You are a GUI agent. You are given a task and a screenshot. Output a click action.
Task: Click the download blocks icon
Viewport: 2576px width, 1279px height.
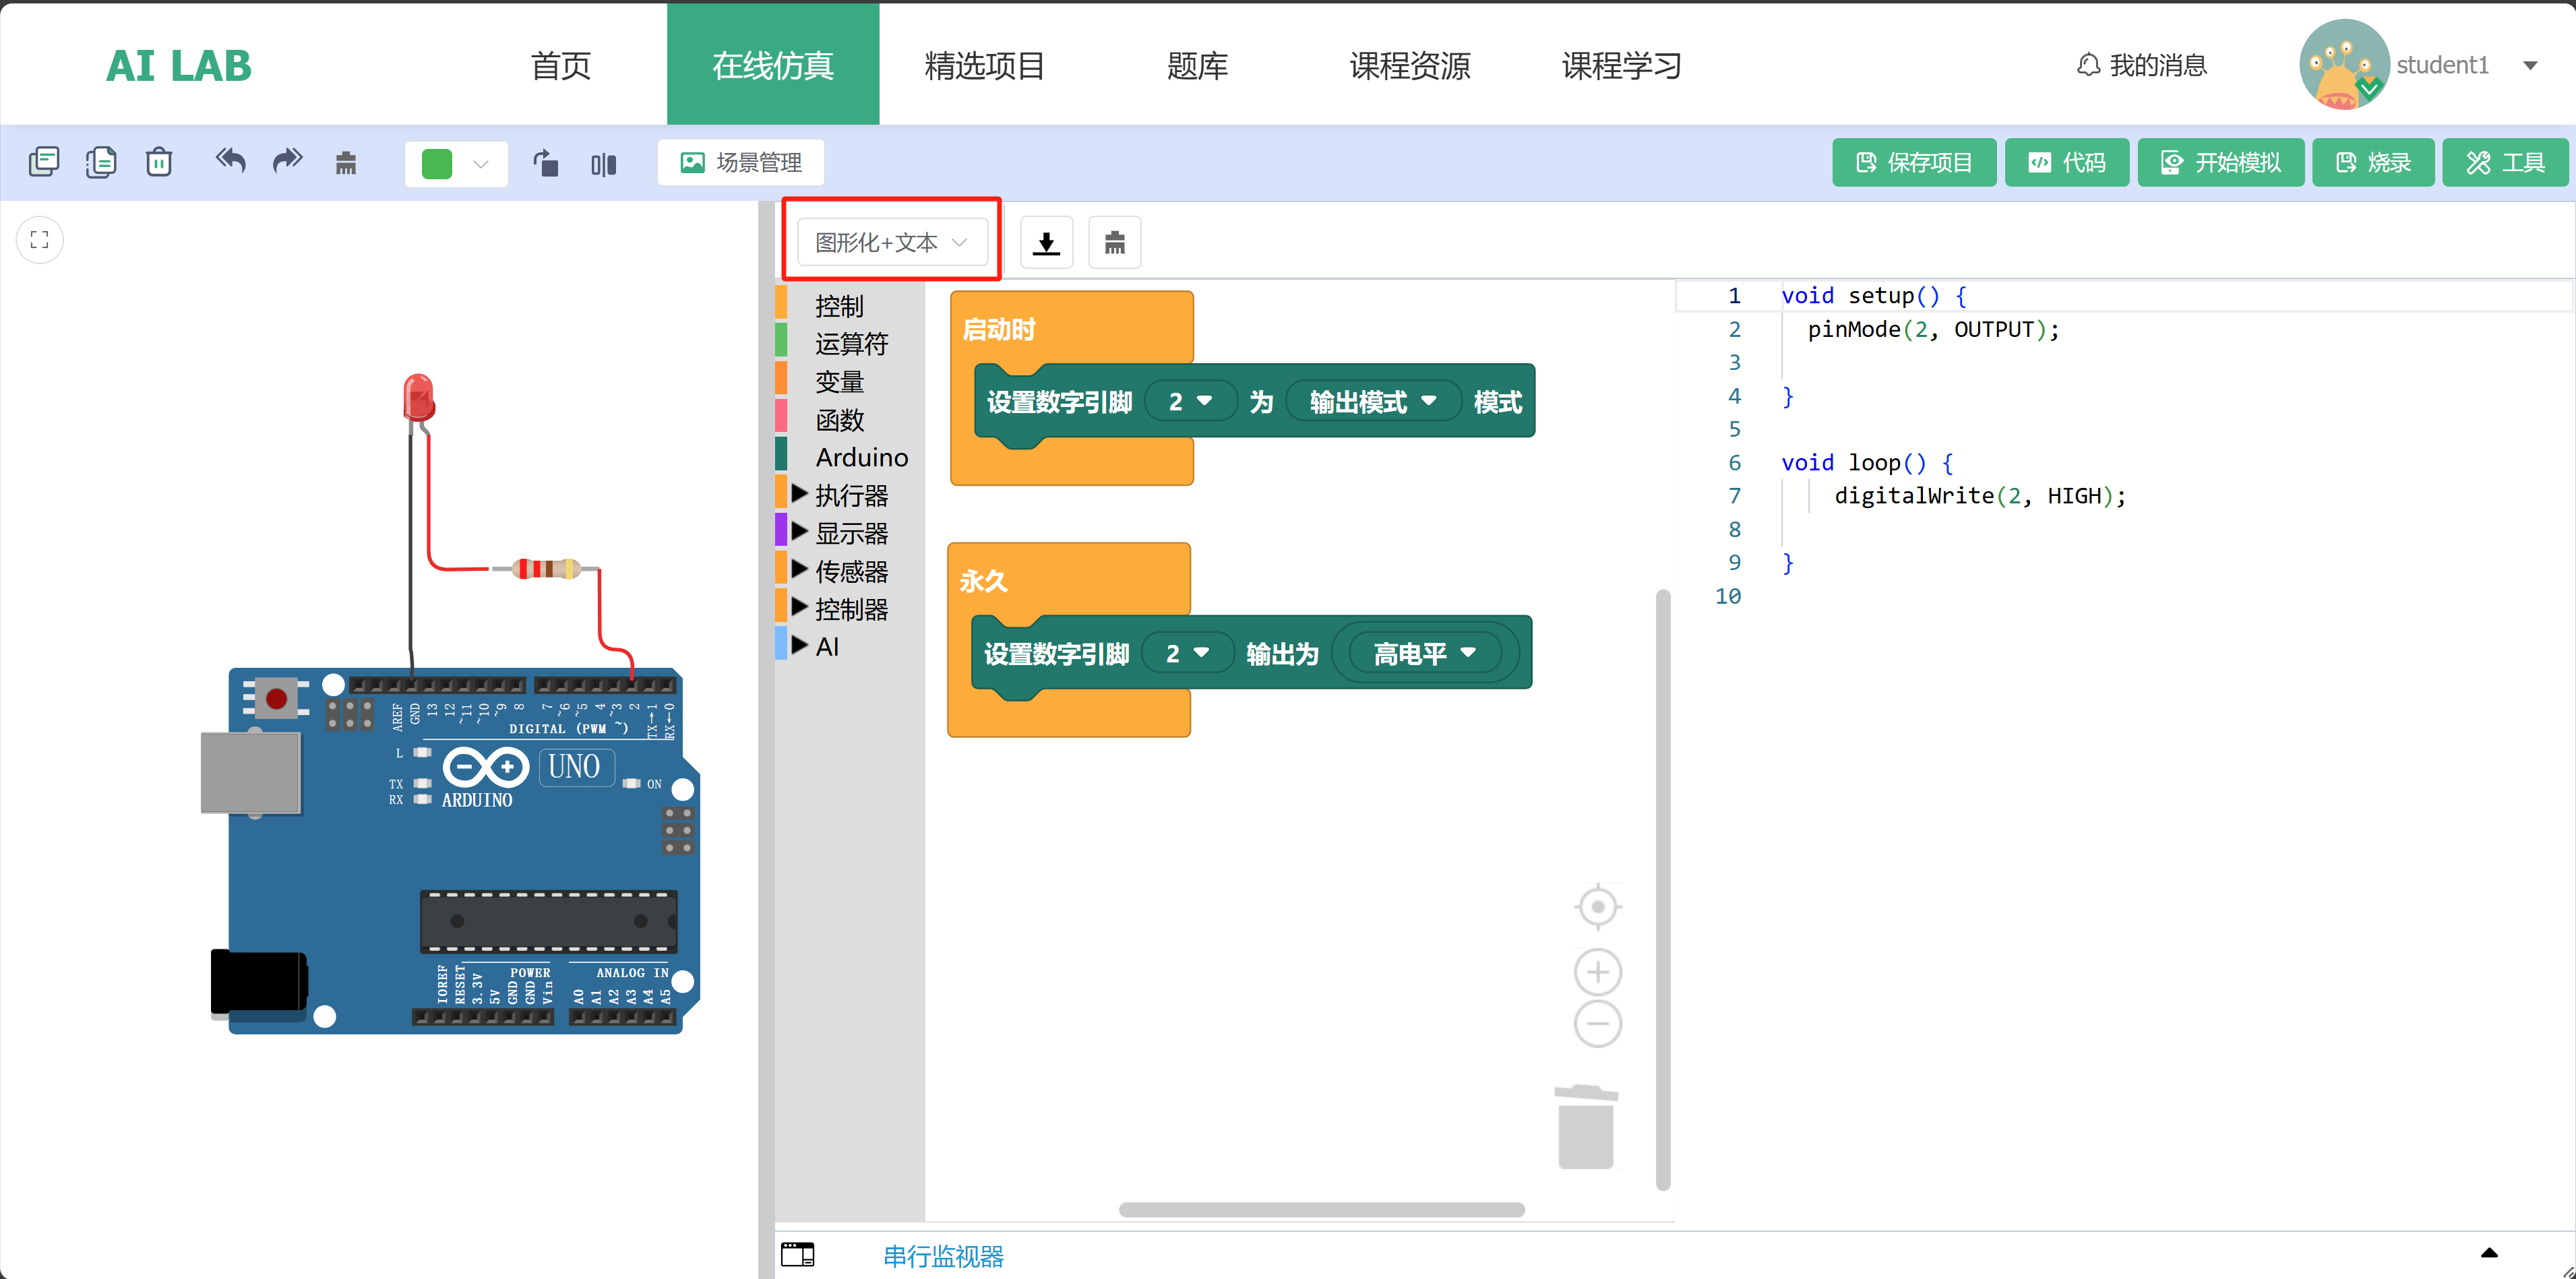(x=1046, y=242)
